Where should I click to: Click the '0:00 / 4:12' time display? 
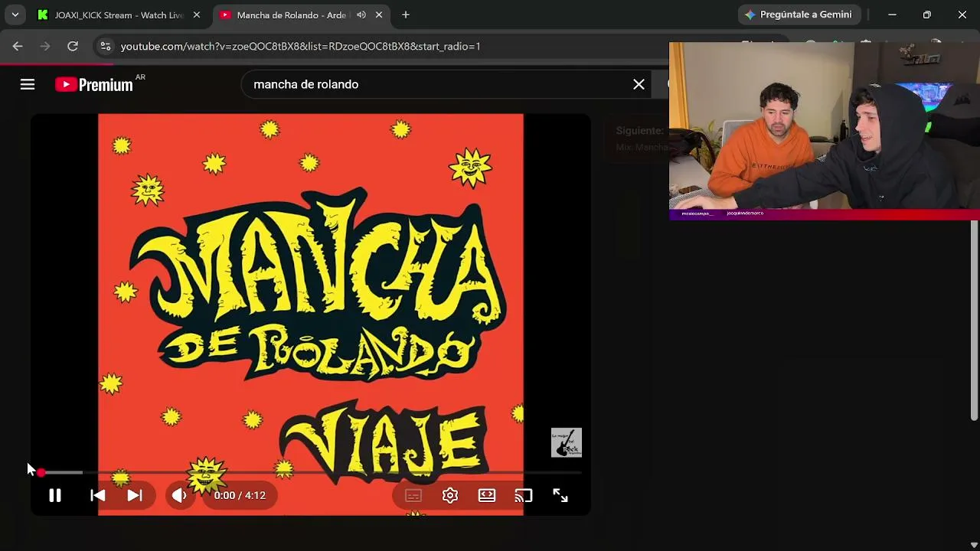pos(240,496)
